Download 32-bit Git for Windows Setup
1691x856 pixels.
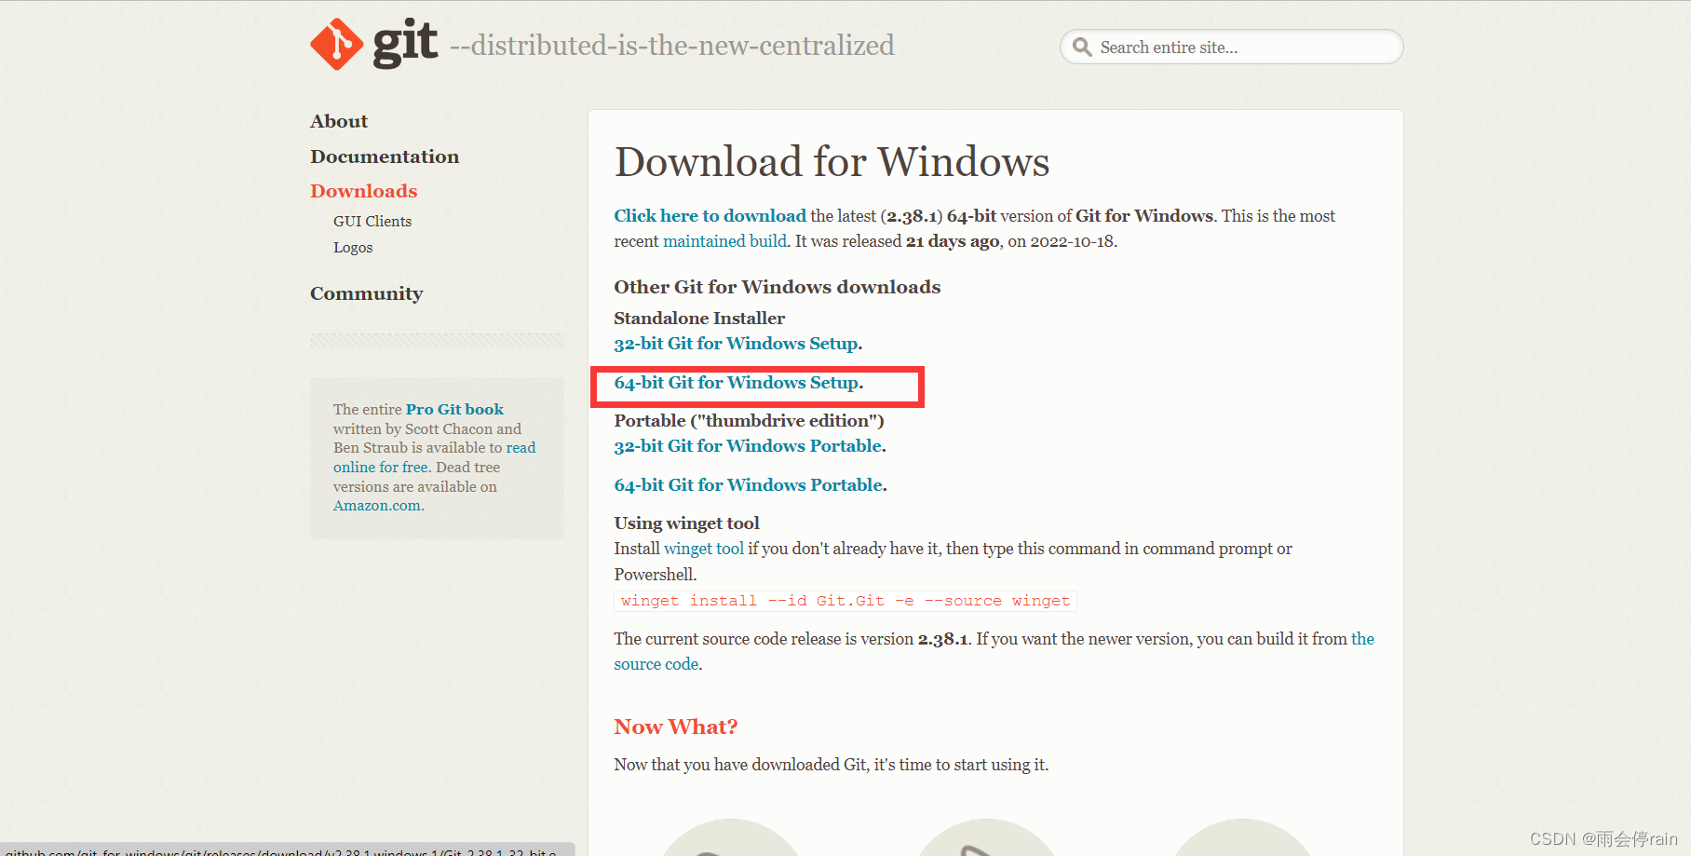point(736,344)
